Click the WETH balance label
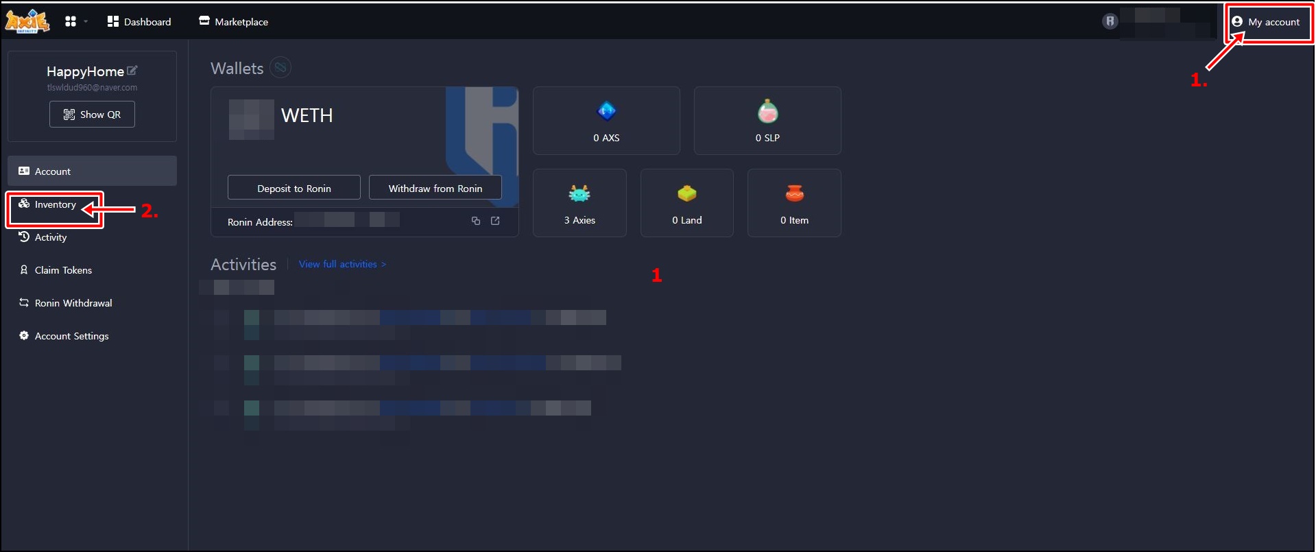 pyautogui.click(x=307, y=115)
